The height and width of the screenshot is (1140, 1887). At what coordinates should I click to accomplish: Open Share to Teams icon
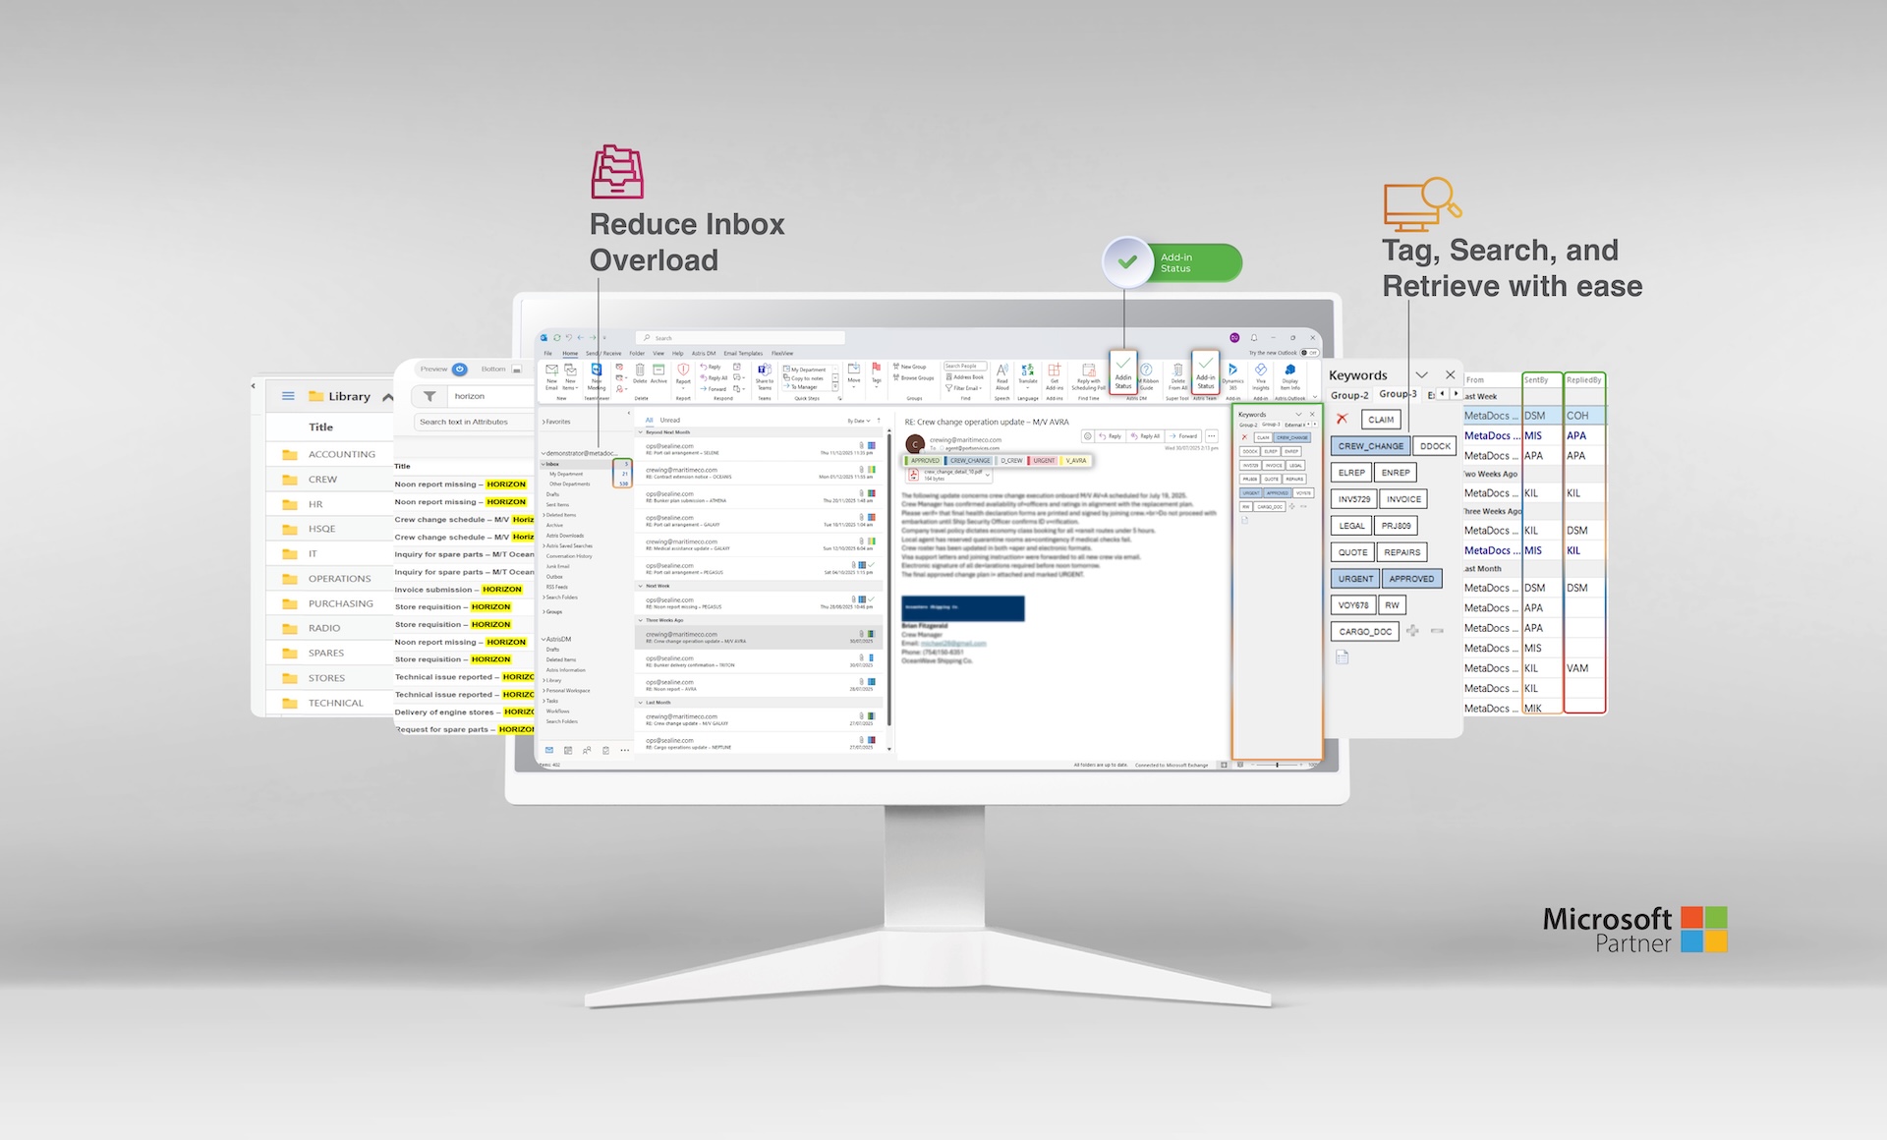point(764,372)
